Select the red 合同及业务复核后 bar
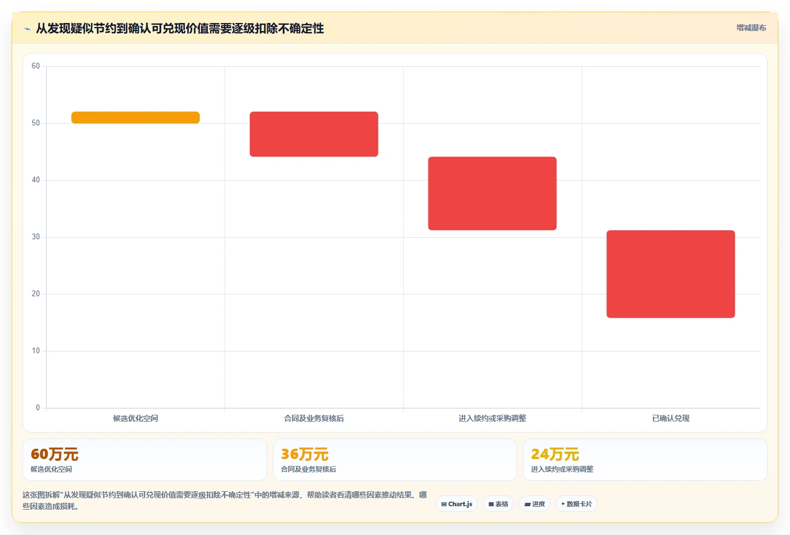Viewport: 790px width, 535px height. click(314, 134)
